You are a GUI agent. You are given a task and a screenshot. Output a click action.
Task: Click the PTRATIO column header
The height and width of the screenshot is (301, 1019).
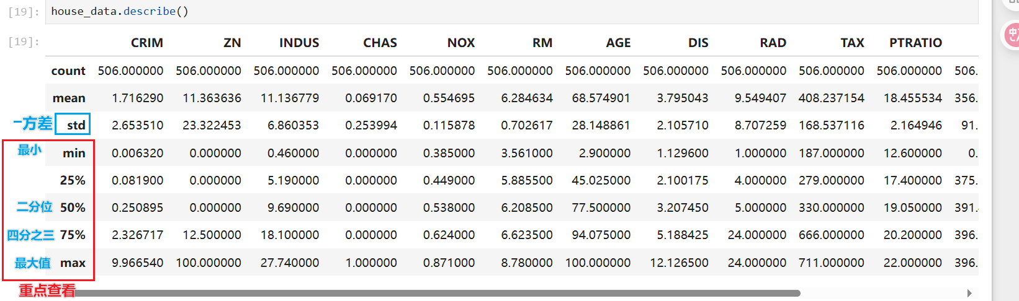click(915, 43)
